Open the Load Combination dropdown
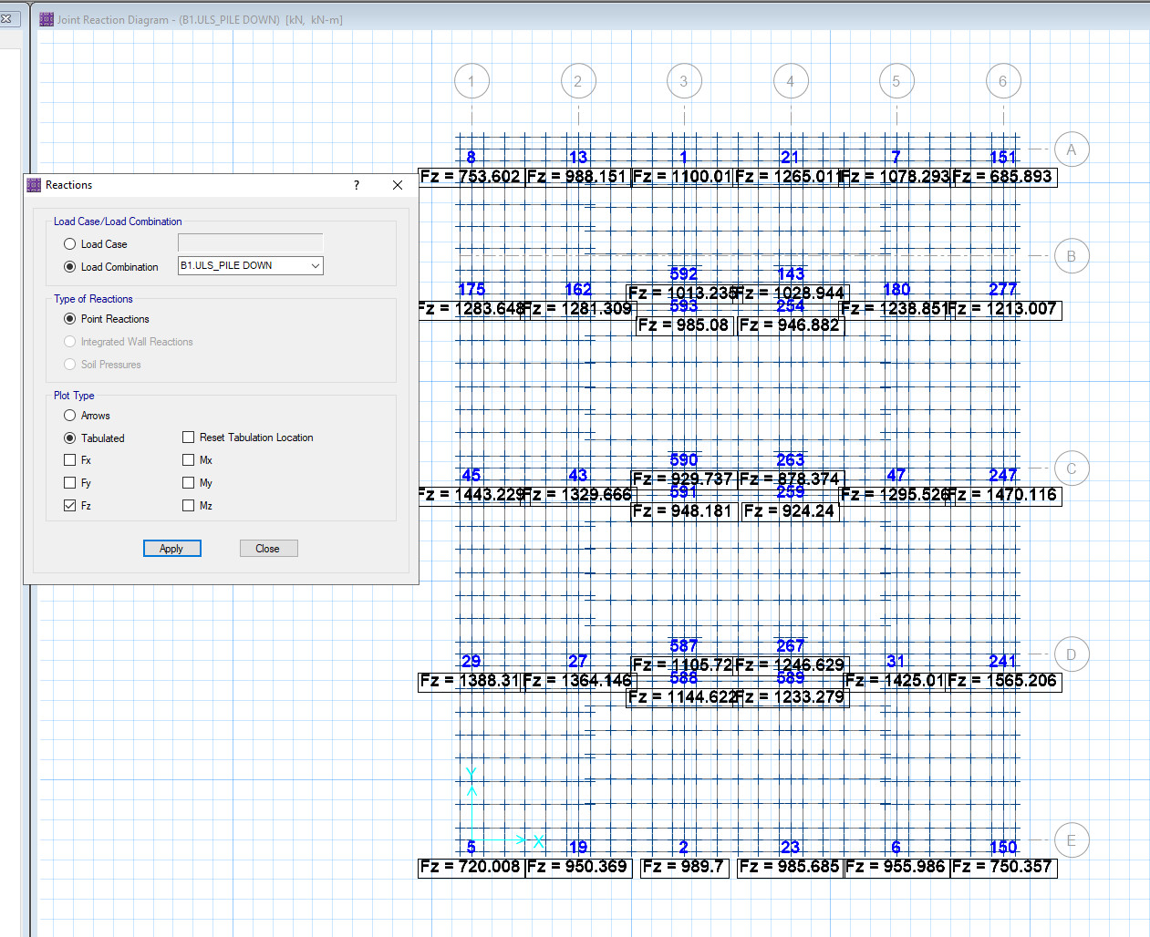The image size is (1150, 937). [x=250, y=266]
